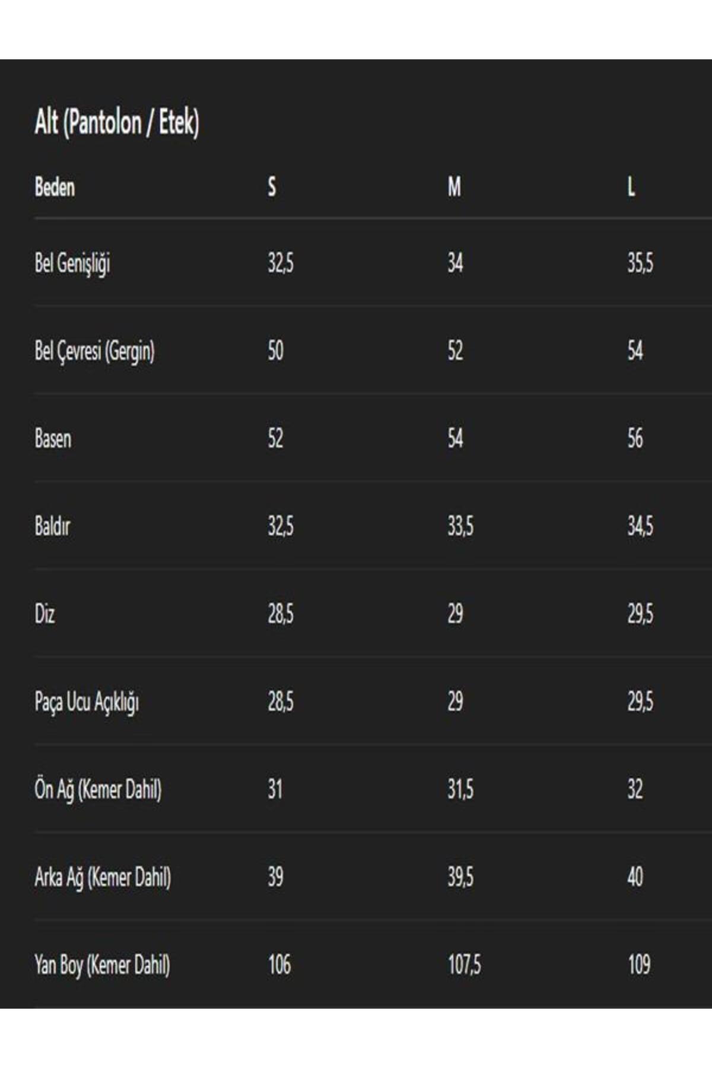The image size is (712, 1068).
Task: Click the Basen value for size L
Action: click(x=635, y=438)
